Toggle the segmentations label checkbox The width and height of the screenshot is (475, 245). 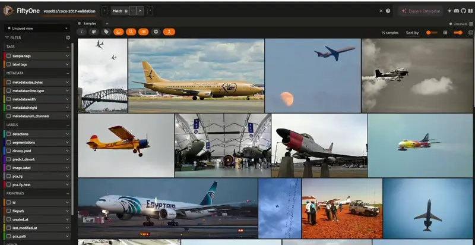pos(9,142)
